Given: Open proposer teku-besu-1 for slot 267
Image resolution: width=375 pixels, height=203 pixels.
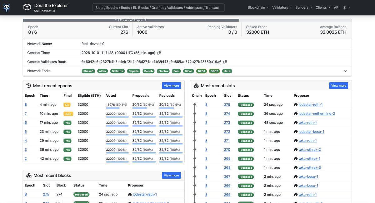Looking at the screenshot, I should pyautogui.click(x=308, y=177).
